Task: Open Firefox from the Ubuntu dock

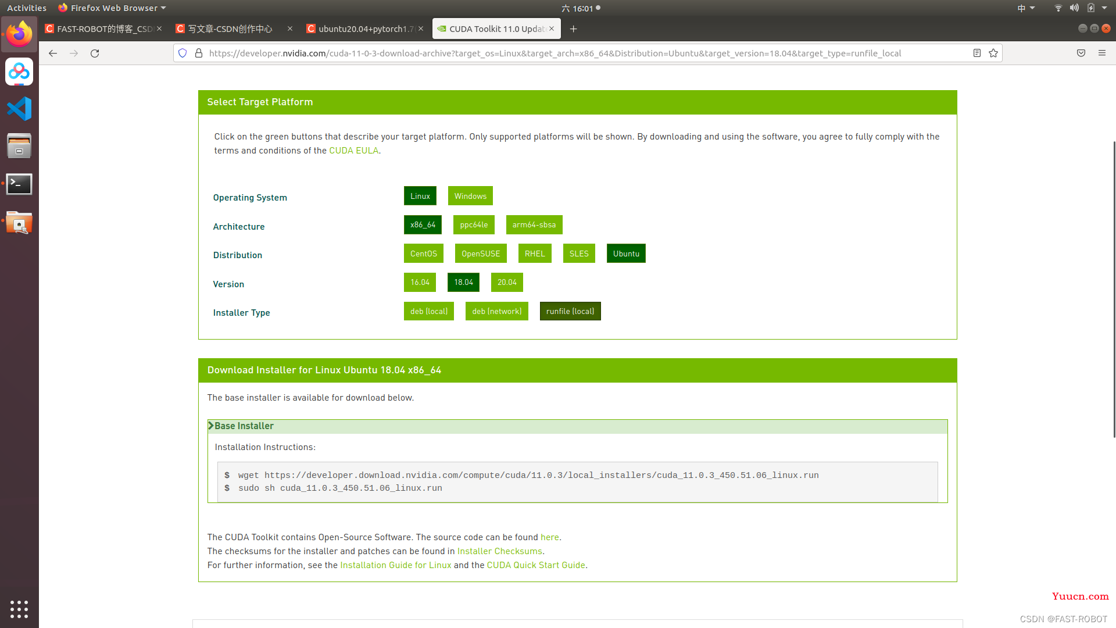Action: click(x=19, y=34)
